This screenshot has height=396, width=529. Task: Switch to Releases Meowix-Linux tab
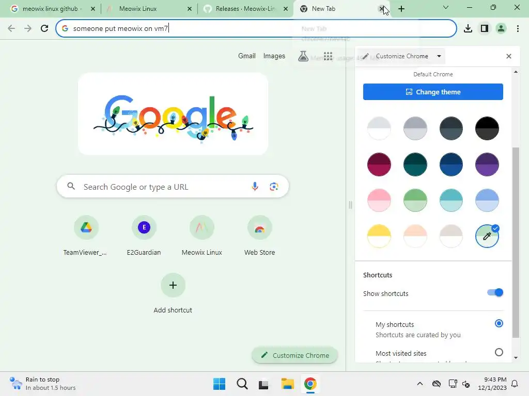tap(245, 9)
